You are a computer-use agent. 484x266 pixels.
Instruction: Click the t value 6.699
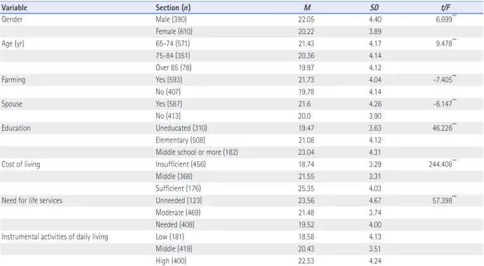coord(444,20)
